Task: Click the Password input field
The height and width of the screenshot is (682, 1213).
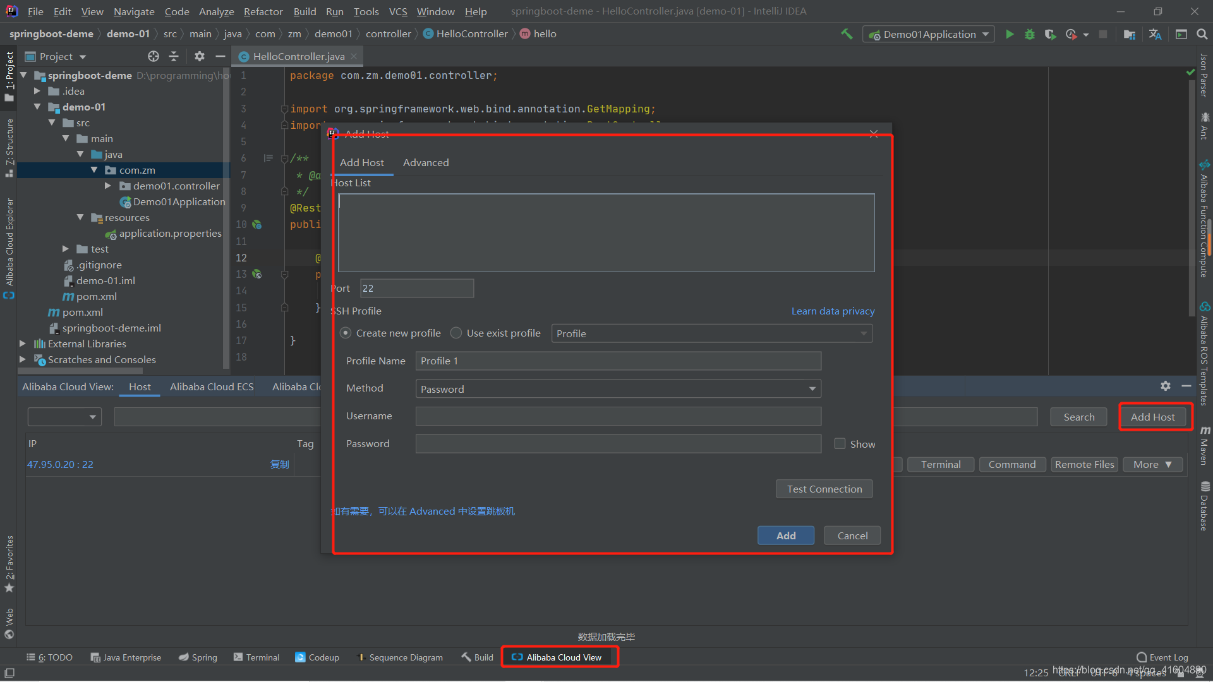Action: 619,444
